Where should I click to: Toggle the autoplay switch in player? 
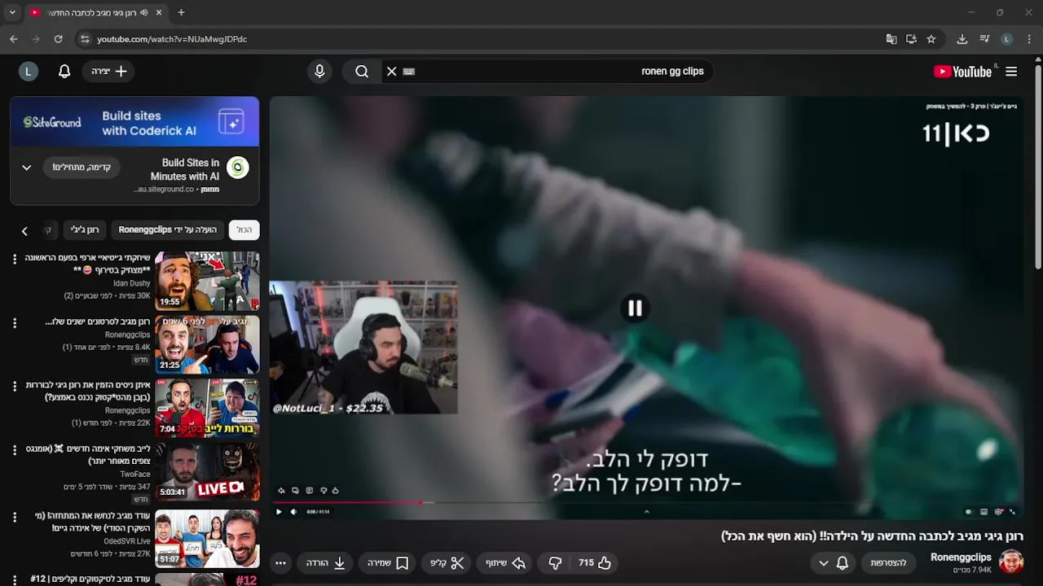point(968,512)
